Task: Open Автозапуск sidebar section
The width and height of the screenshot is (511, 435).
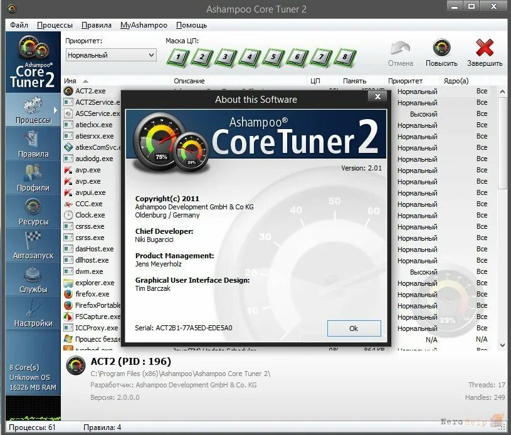Action: (33, 246)
